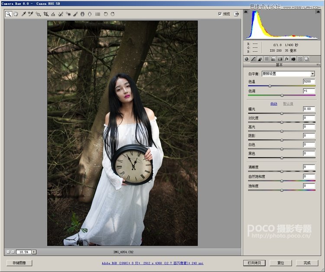Image resolution: width=325 pixels, height=272 pixels.
Task: Switch to the Tone Curve tab
Action: coord(253,59)
